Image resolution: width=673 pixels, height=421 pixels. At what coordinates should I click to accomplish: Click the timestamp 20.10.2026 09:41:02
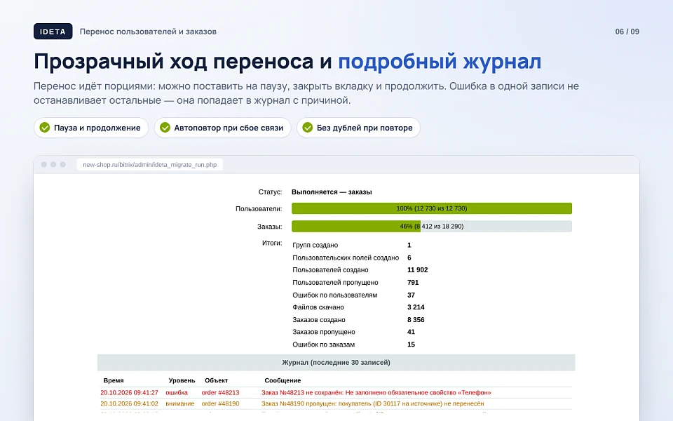pos(129,404)
